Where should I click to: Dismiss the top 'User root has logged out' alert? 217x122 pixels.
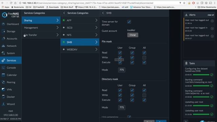[212, 21]
